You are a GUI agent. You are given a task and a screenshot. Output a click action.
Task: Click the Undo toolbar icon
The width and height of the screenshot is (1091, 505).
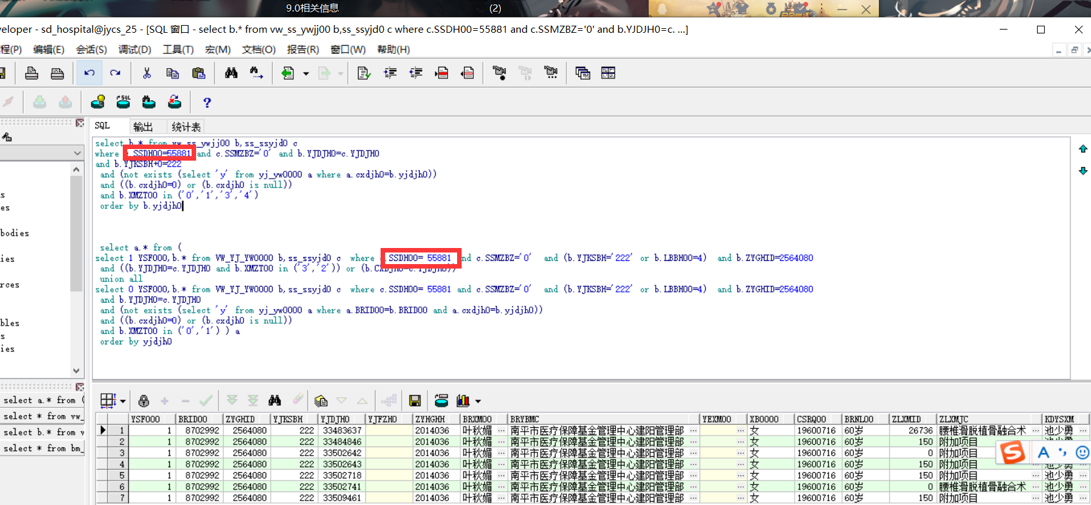click(89, 73)
